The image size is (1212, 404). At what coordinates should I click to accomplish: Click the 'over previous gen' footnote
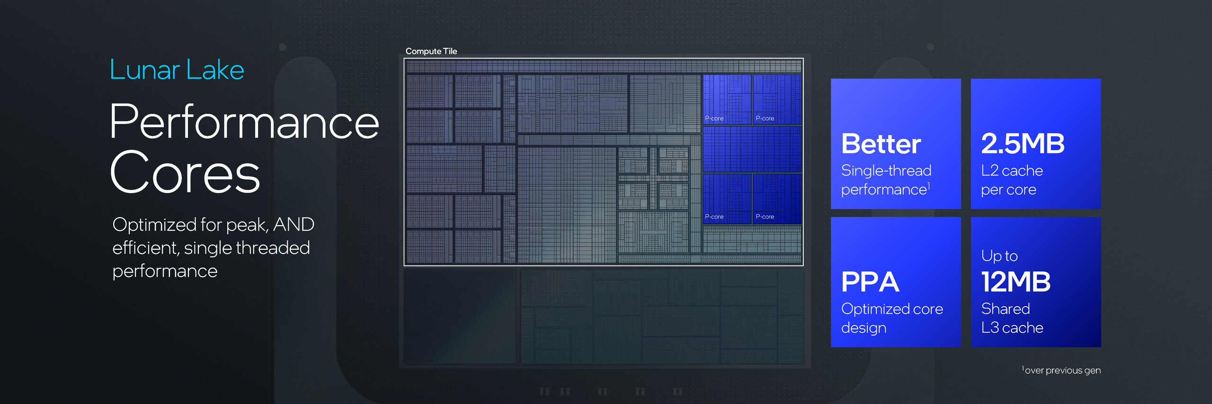[x=1062, y=370]
